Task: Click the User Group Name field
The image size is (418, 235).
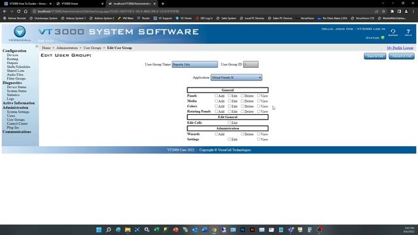Action: (x=195, y=65)
